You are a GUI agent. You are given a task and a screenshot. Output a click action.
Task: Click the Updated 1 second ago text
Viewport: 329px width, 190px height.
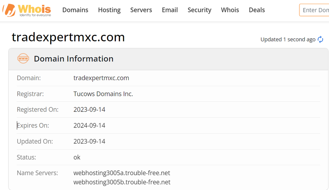[288, 39]
